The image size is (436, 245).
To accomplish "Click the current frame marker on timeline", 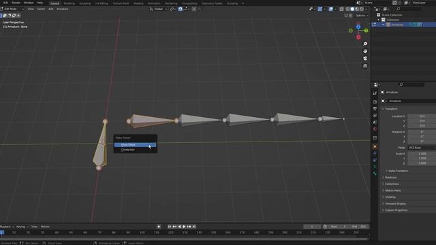I will 1,233.
